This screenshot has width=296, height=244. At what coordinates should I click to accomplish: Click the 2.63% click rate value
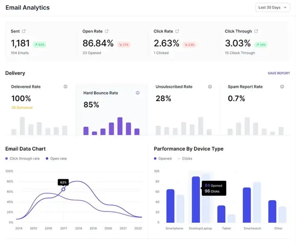tap(166, 43)
